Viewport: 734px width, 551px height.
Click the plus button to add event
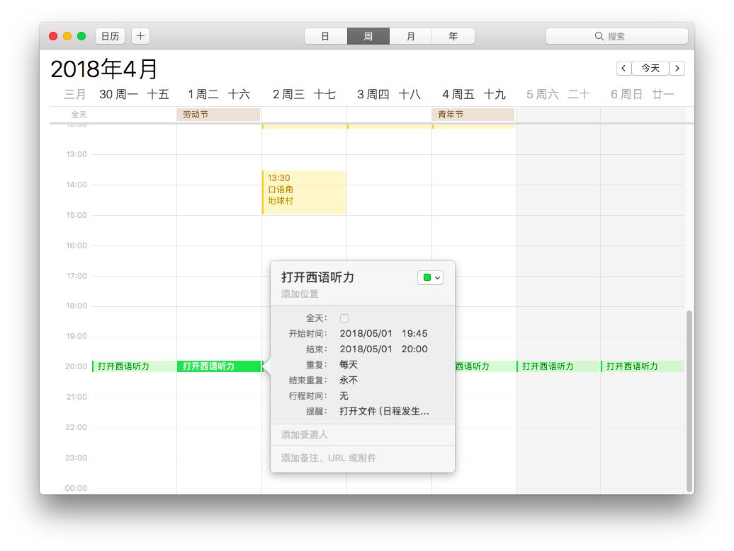click(x=140, y=36)
